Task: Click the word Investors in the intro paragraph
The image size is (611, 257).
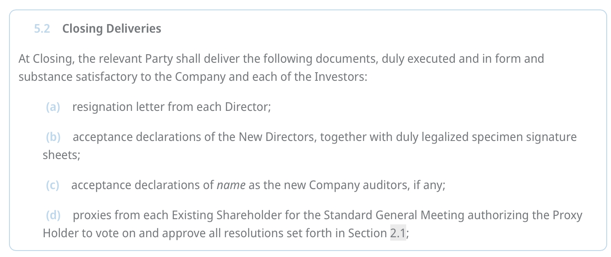Action: pos(340,77)
